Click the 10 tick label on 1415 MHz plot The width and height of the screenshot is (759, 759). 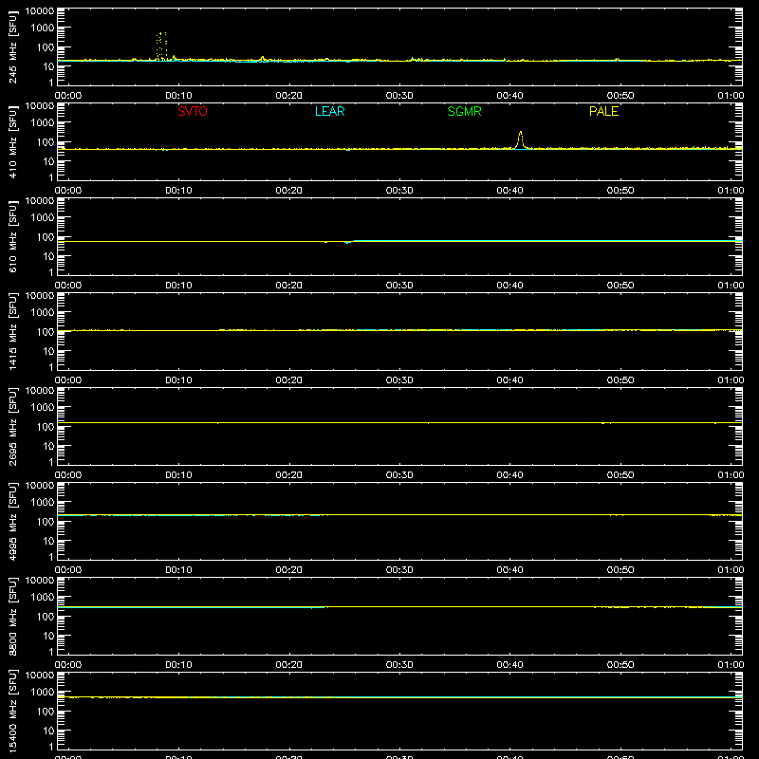pos(48,351)
